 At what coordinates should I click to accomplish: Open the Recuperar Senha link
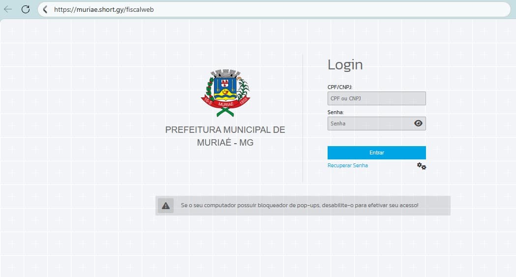click(x=347, y=165)
